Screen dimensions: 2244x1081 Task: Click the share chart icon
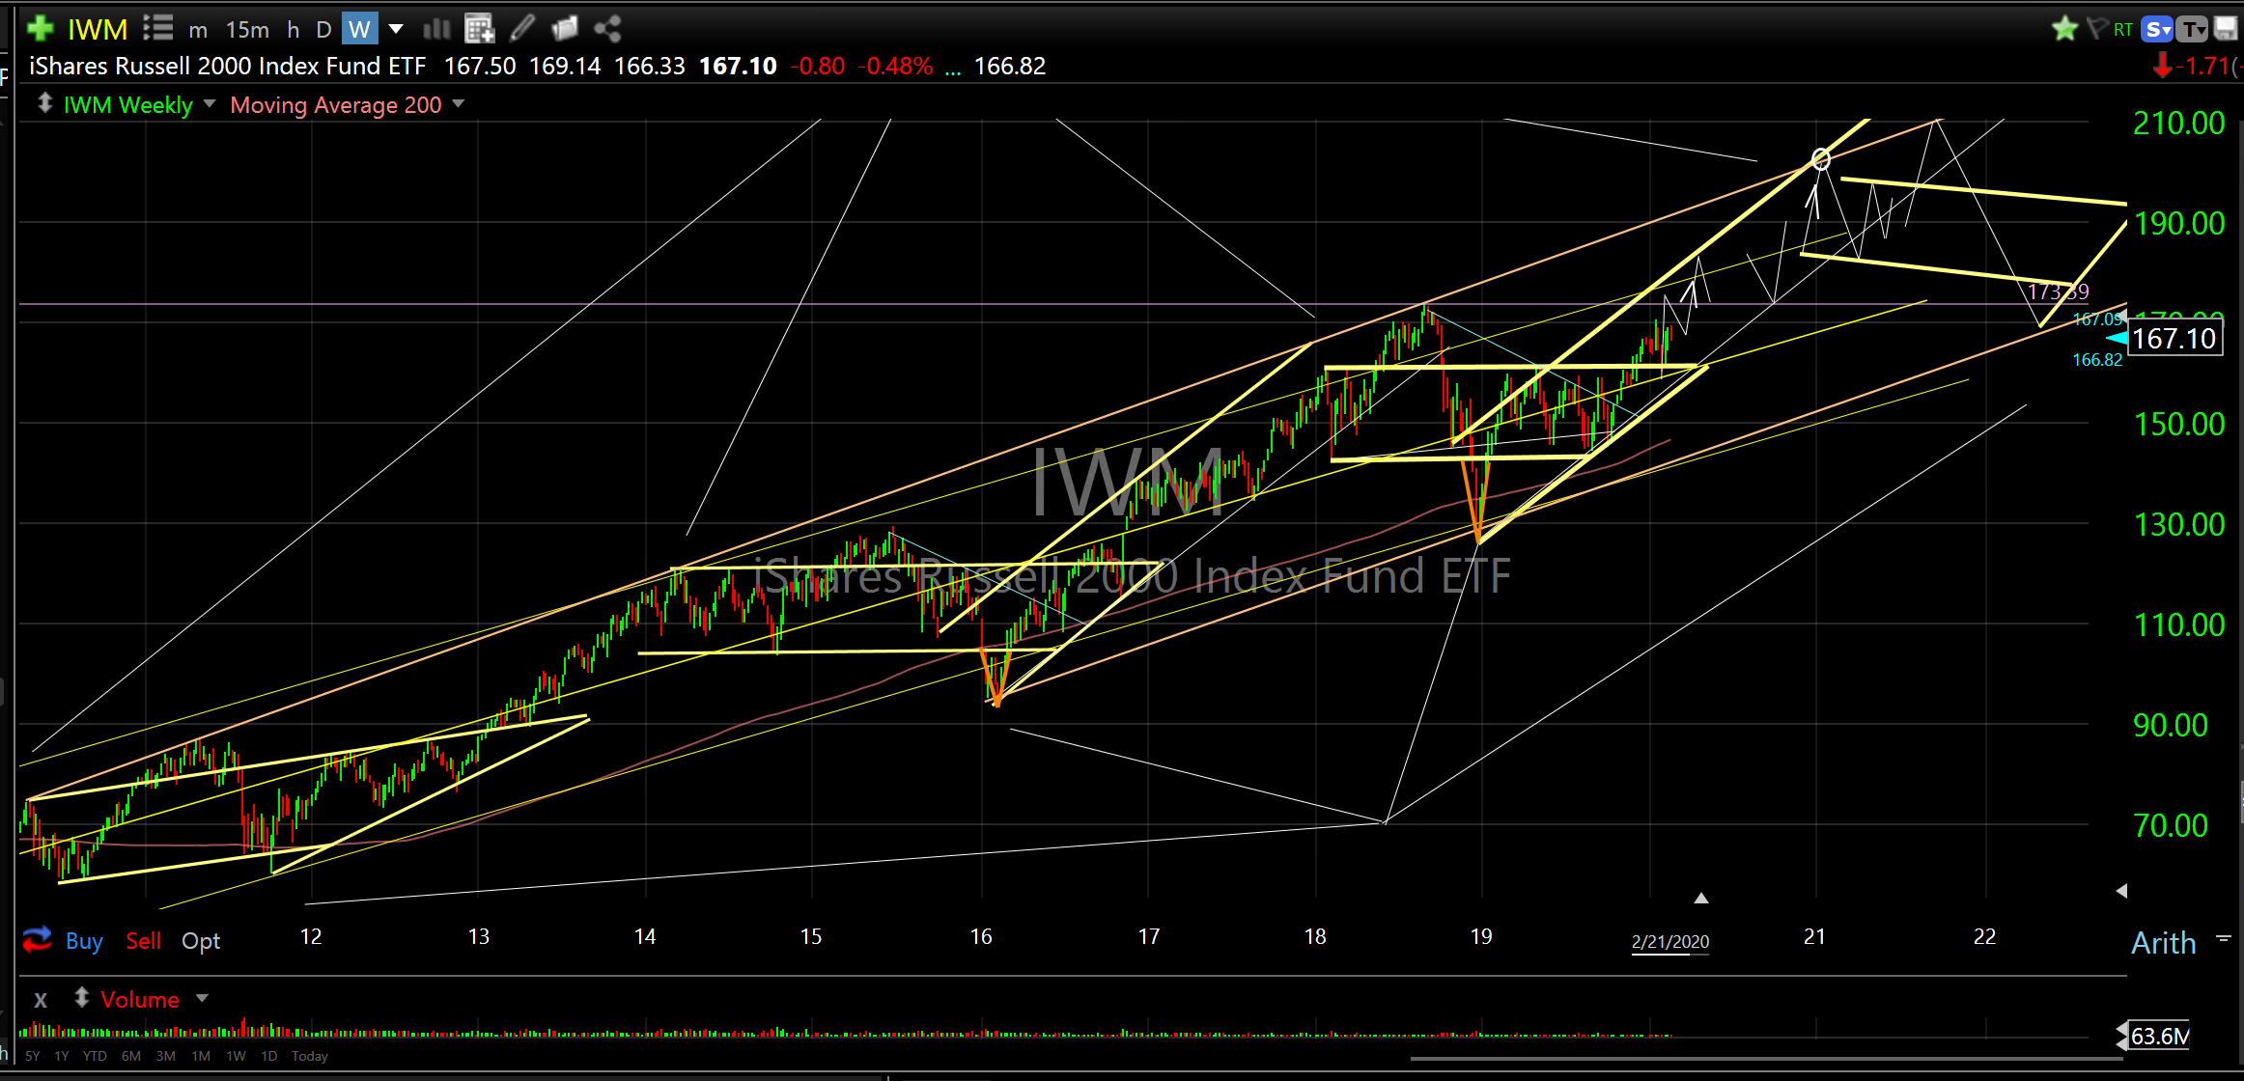(x=607, y=29)
